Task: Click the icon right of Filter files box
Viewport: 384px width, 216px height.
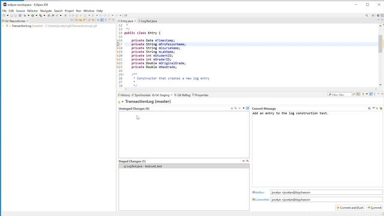Action: coord(354,94)
